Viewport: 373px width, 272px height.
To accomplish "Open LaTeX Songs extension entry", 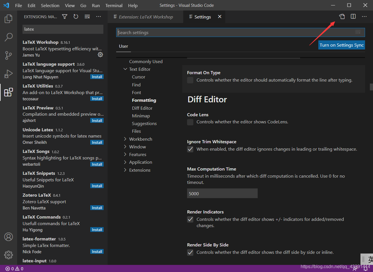I will tap(63, 158).
